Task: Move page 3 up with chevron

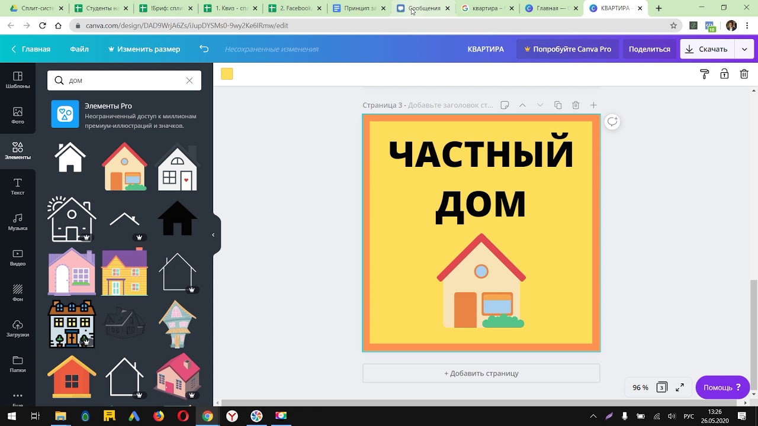Action: pos(522,105)
